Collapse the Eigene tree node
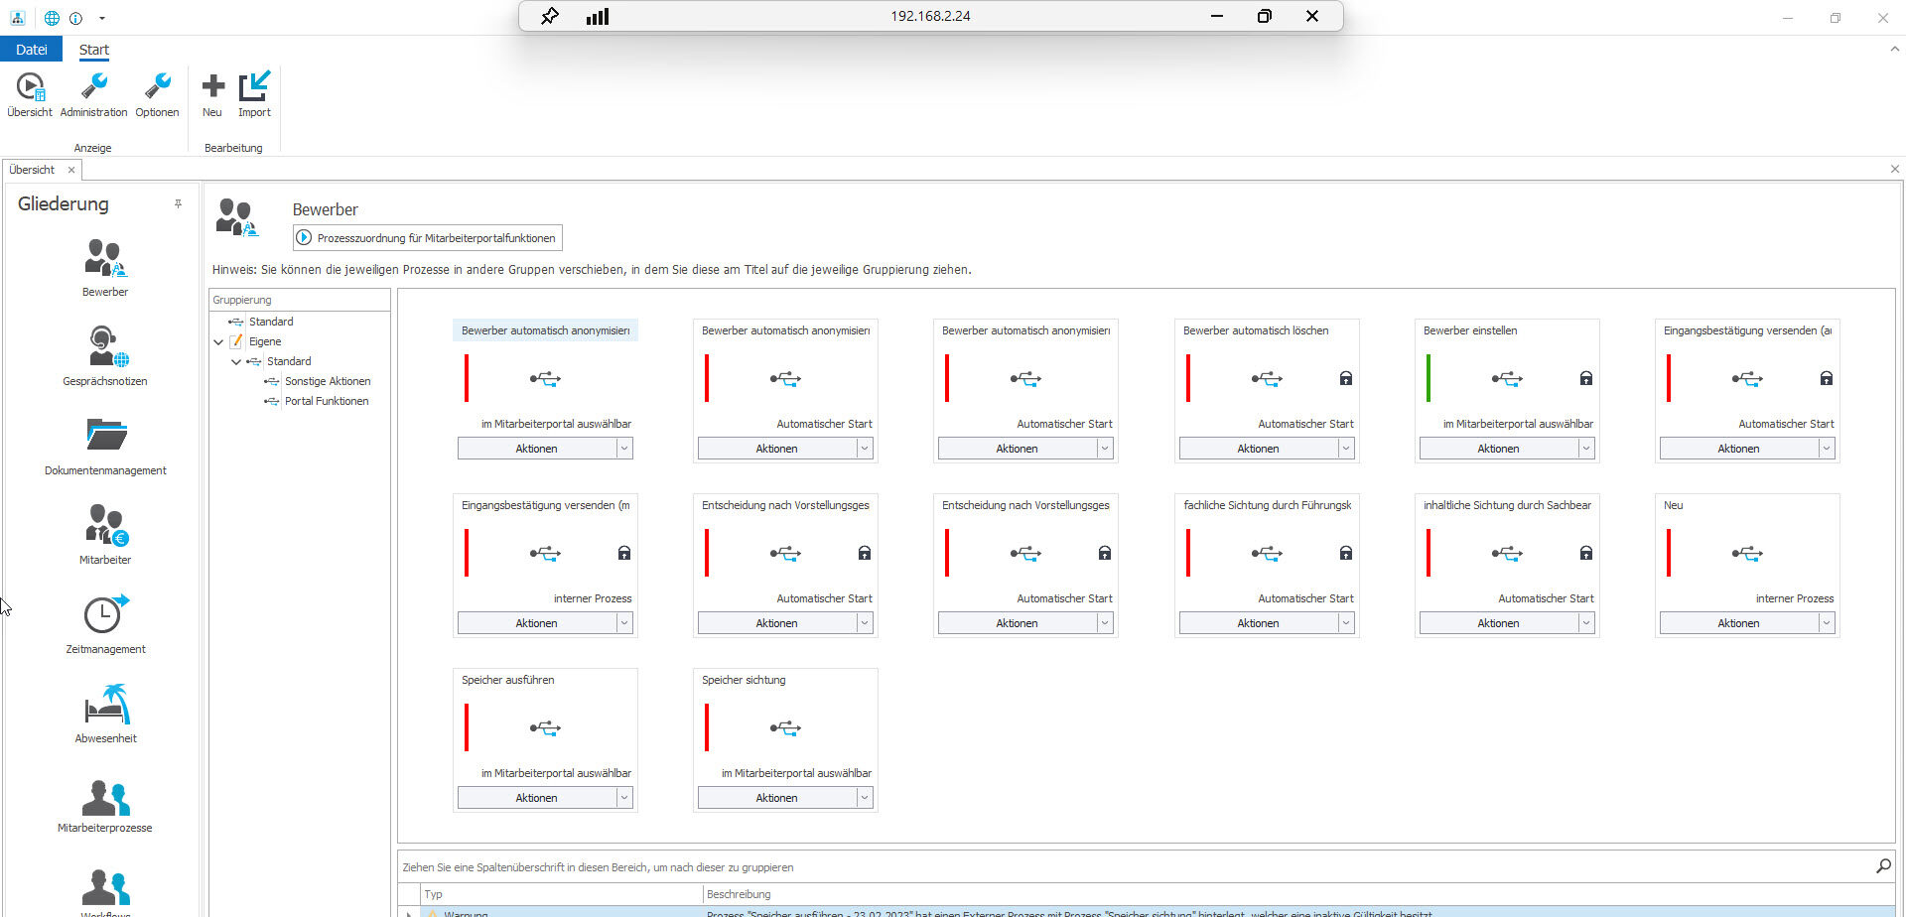This screenshot has width=1906, height=917. coord(218,341)
